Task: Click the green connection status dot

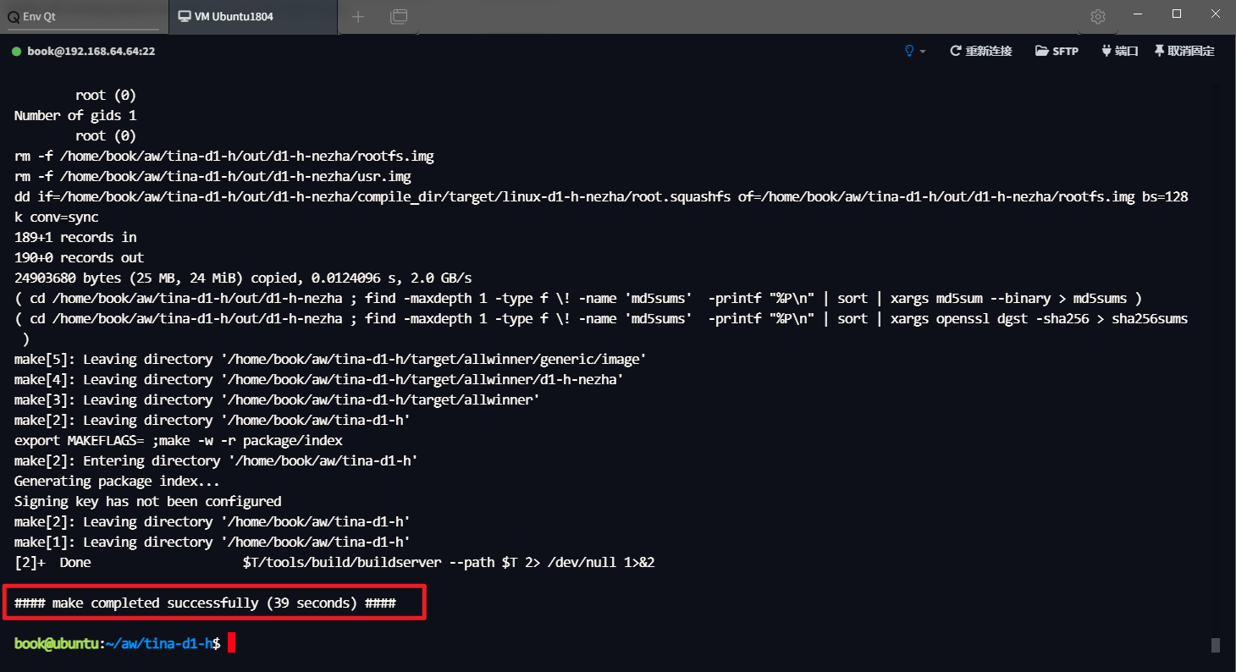Action: click(16, 52)
